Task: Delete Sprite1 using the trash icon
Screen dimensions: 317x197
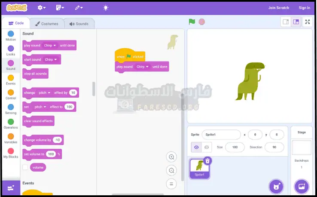Action: (x=207, y=160)
